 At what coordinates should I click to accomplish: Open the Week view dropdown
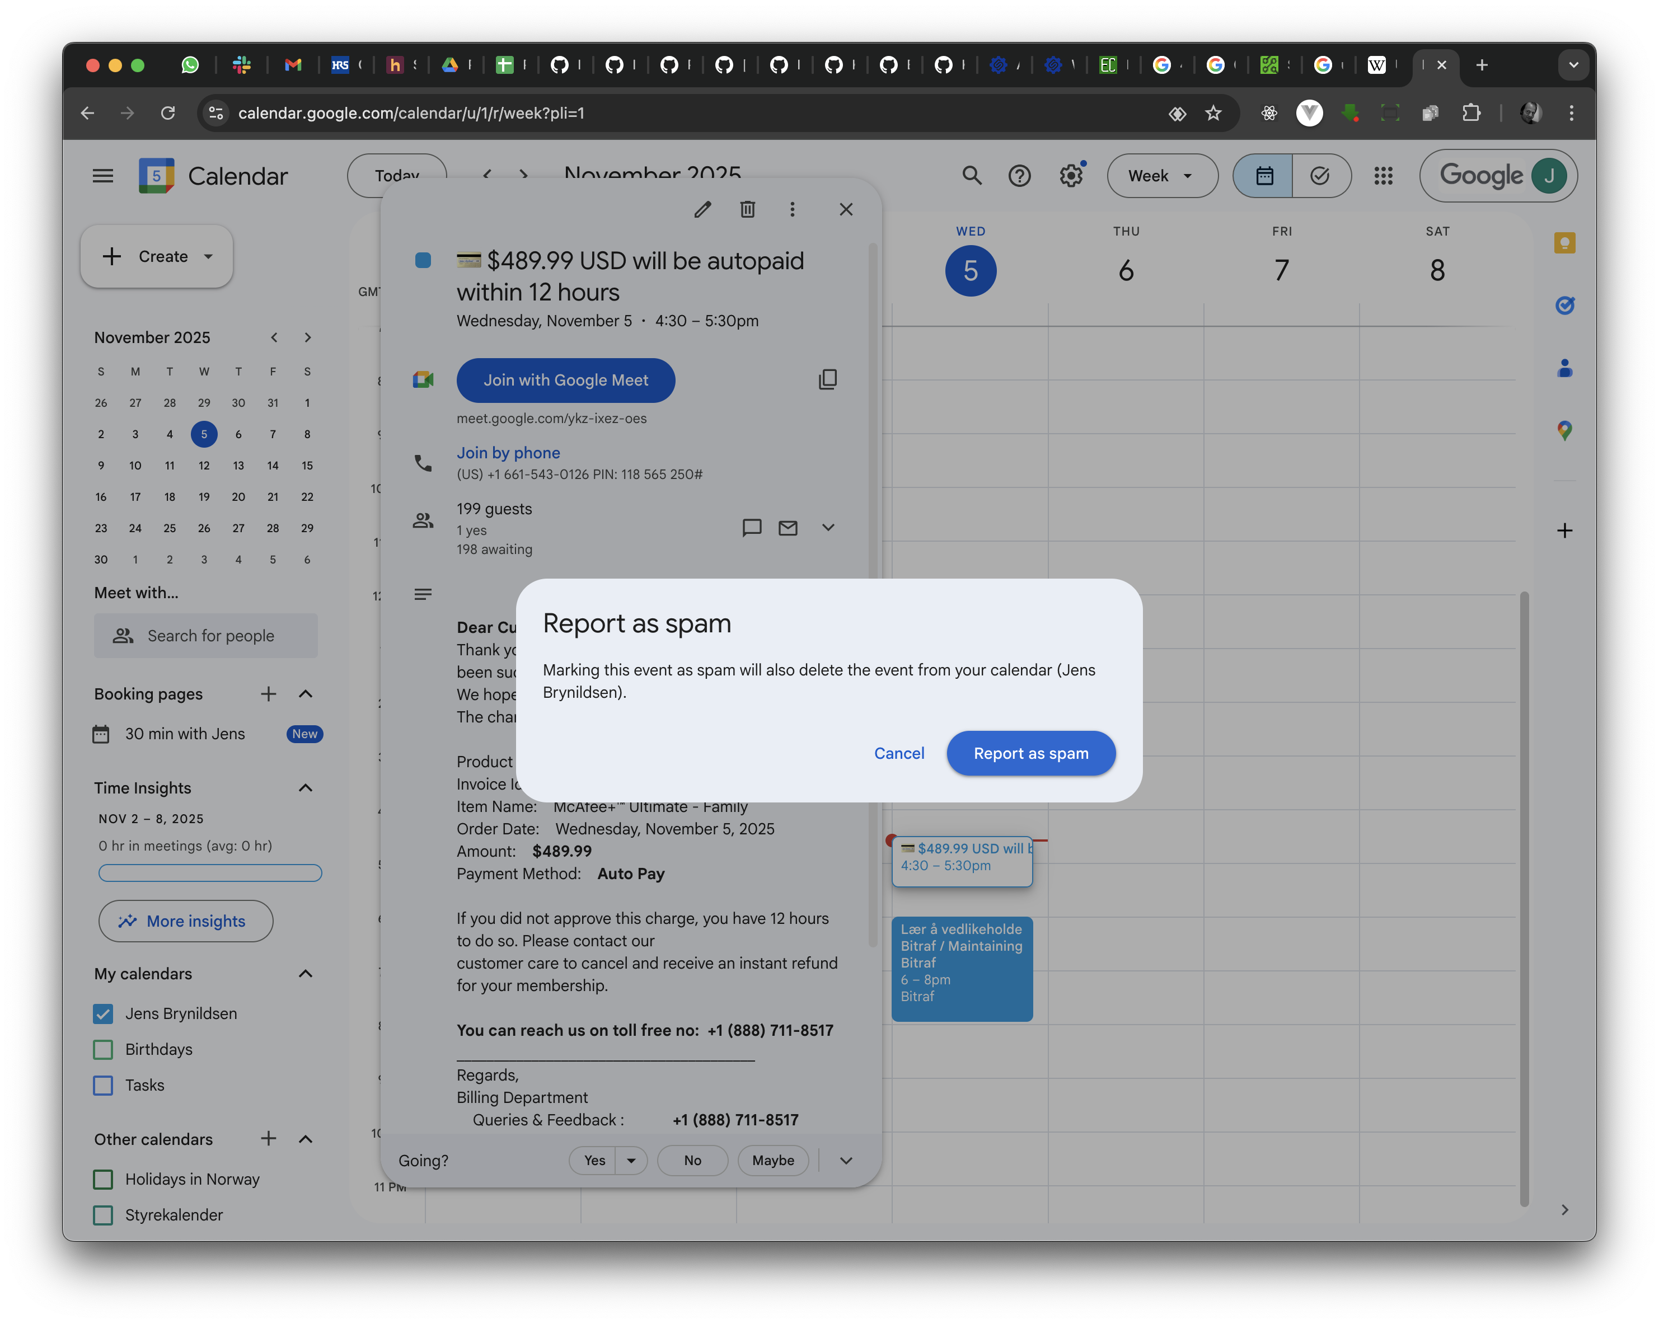point(1161,176)
